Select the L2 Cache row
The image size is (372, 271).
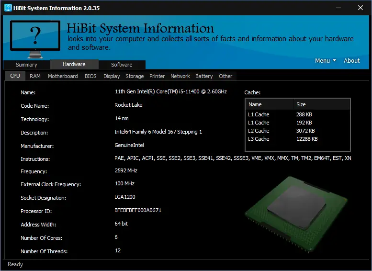click(298, 131)
